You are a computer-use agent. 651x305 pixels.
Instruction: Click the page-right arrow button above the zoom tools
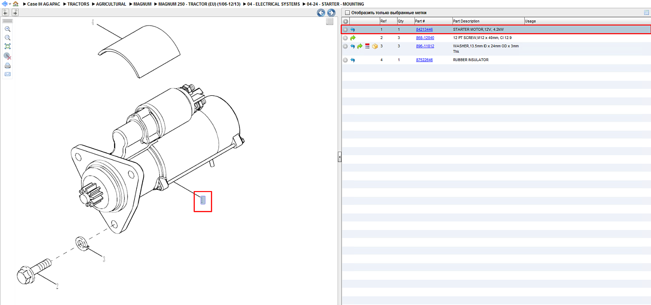15,13
